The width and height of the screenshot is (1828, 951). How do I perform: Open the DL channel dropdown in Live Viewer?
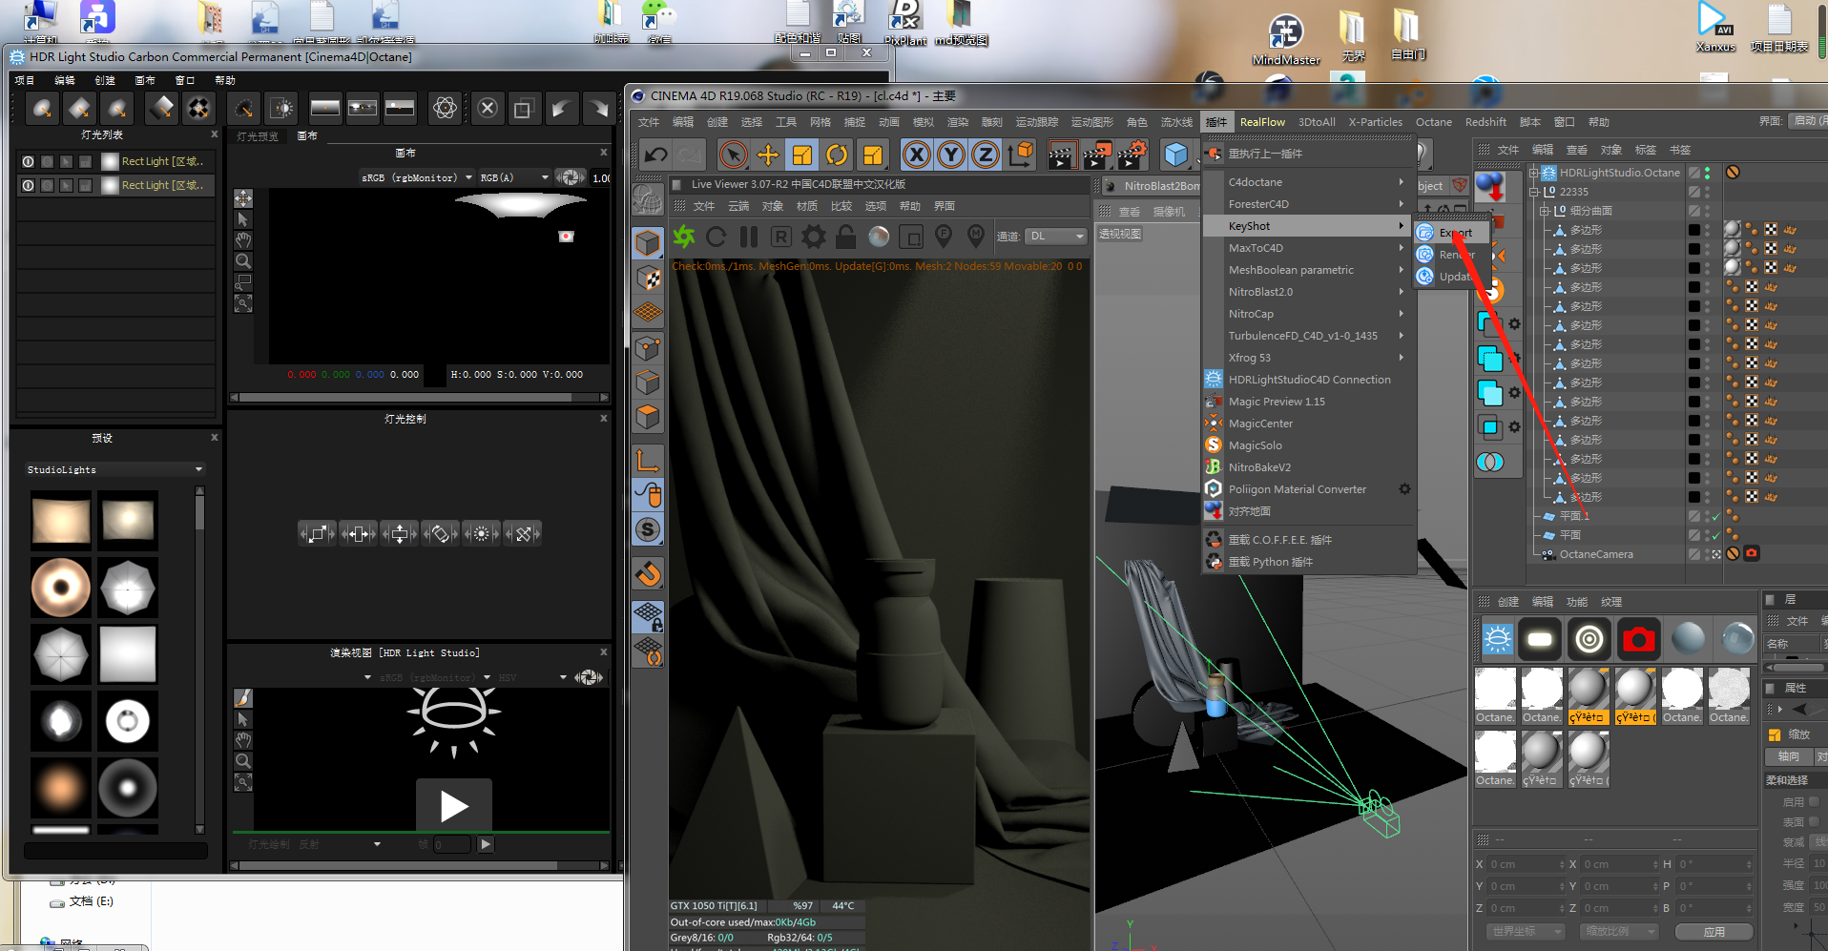point(1055,236)
